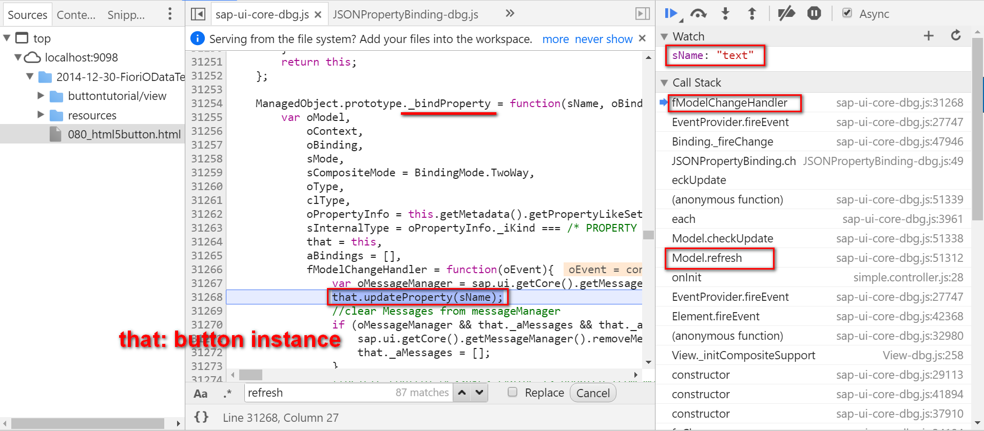Collapse the top frame tree node
The width and height of the screenshot is (984, 431).
(x=7, y=38)
